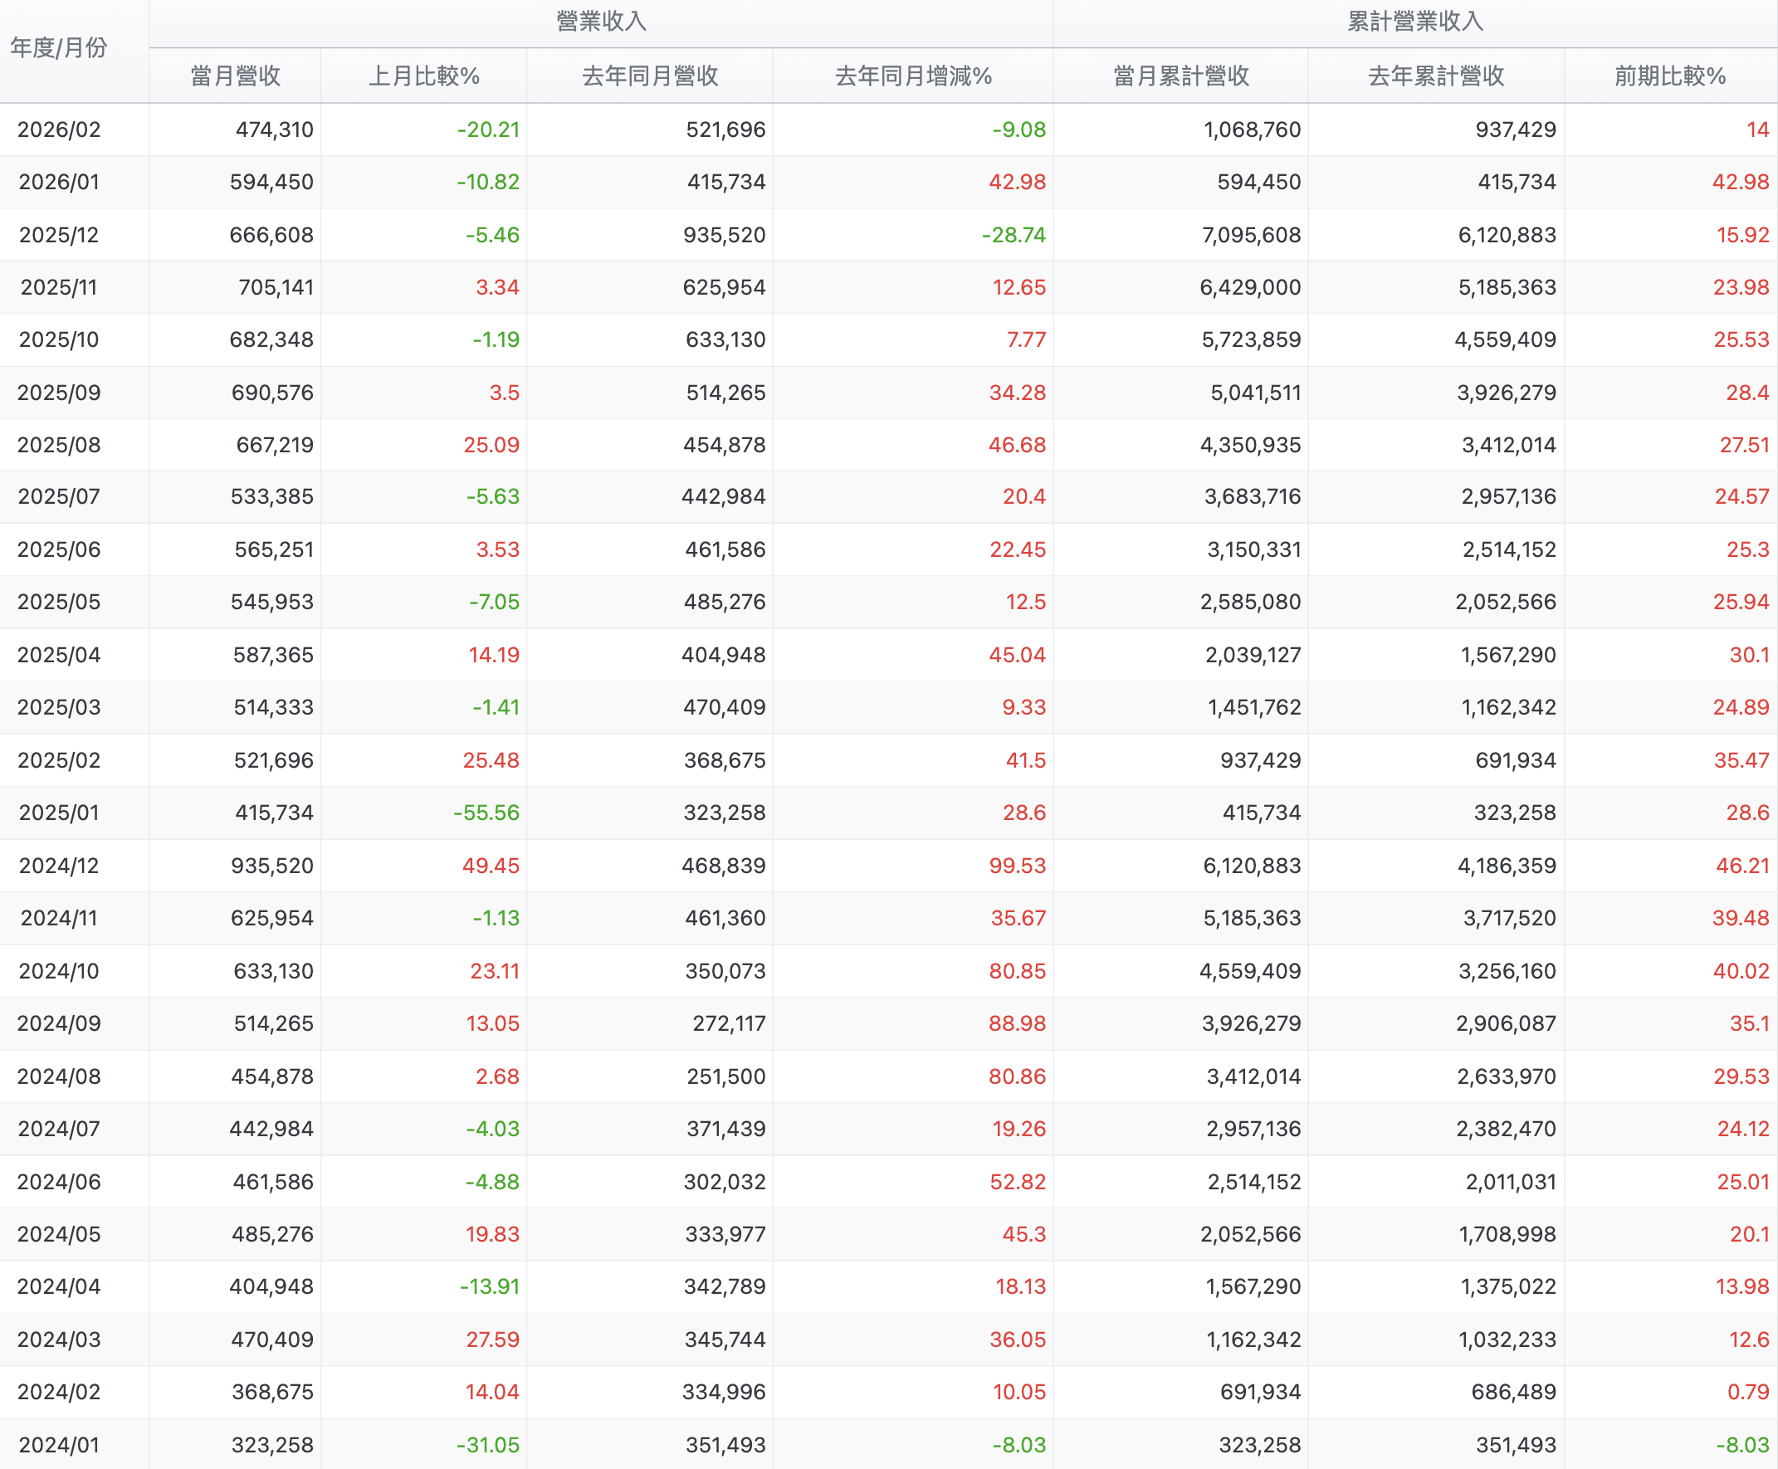This screenshot has height=1469, width=1778.
Task: Click the 上月比較% column header
Action: tap(424, 76)
